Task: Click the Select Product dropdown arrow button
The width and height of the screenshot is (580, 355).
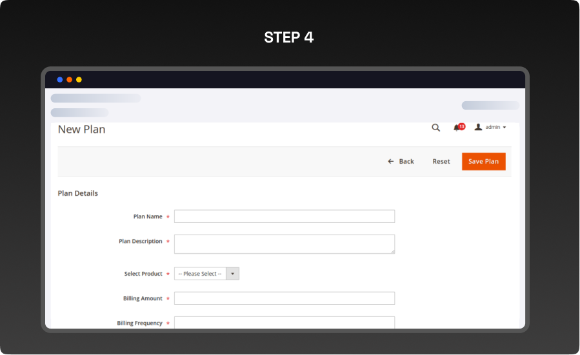Action: (x=232, y=274)
